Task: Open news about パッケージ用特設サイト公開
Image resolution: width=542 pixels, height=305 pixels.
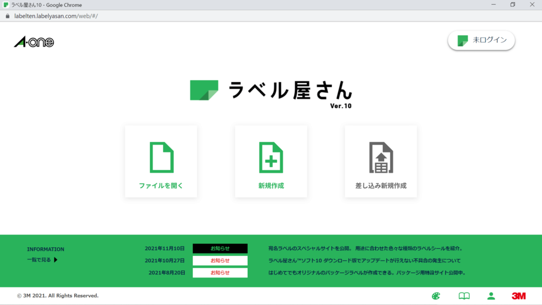Action: click(367, 273)
